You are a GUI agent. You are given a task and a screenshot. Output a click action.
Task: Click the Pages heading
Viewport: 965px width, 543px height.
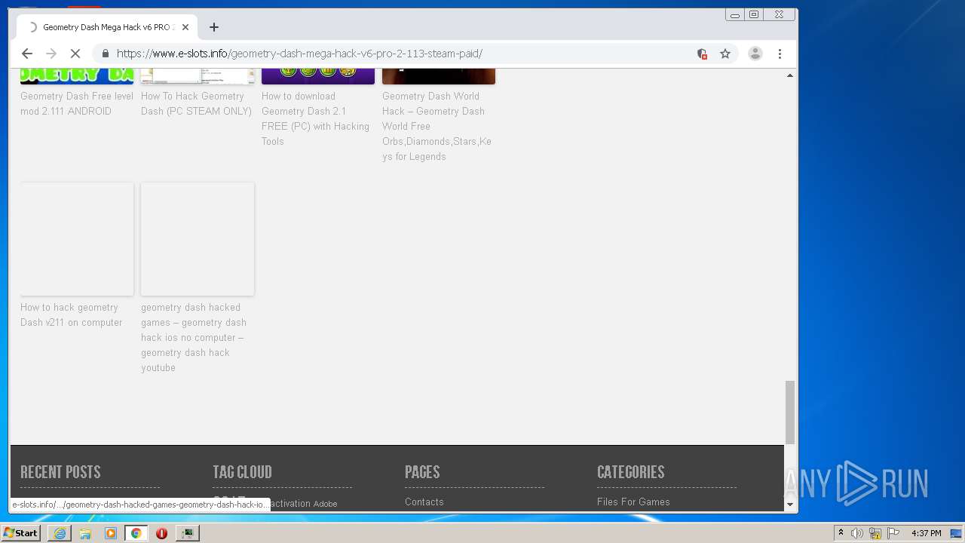pos(422,472)
